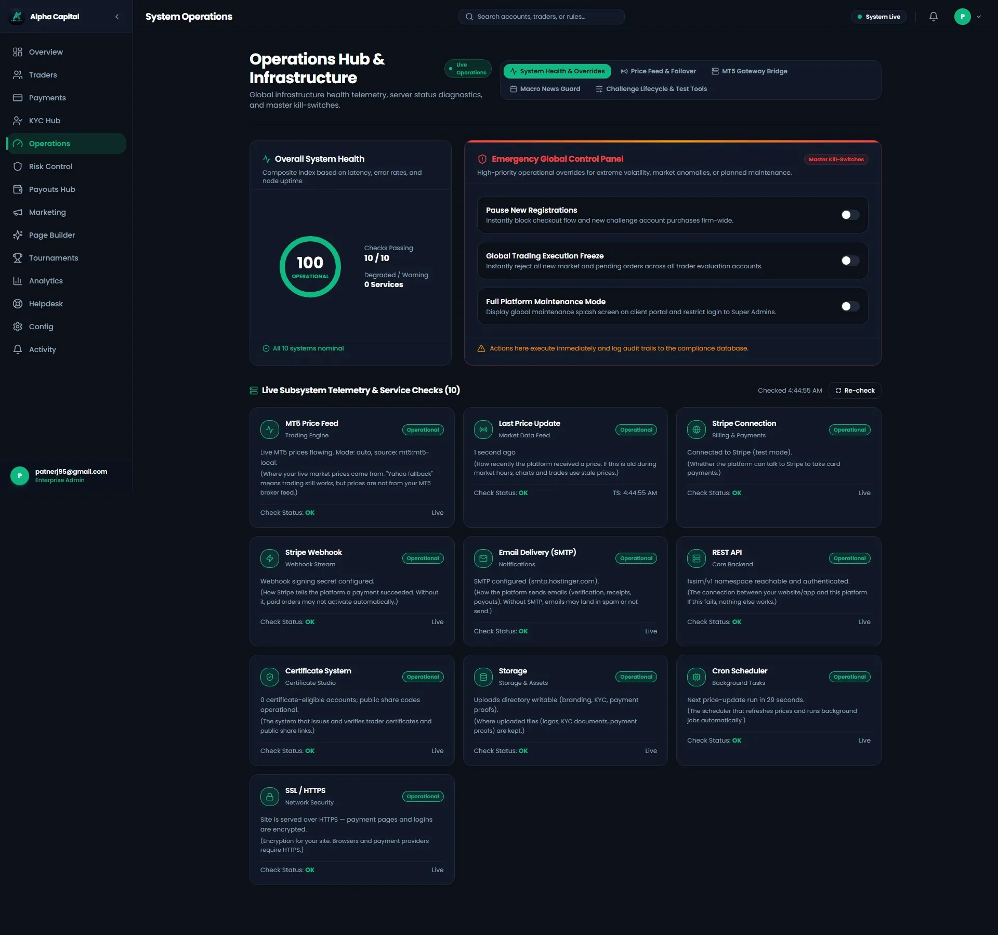Image resolution: width=998 pixels, height=935 pixels.
Task: Click the MT5 Price Feed card icon
Action: coord(270,430)
